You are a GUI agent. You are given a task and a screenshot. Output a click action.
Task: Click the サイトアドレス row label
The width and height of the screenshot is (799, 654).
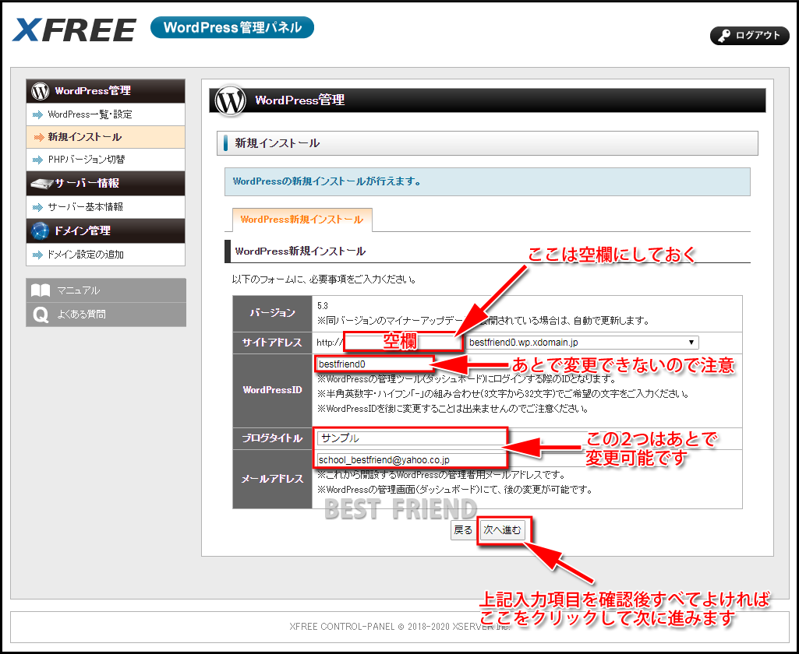coord(273,343)
